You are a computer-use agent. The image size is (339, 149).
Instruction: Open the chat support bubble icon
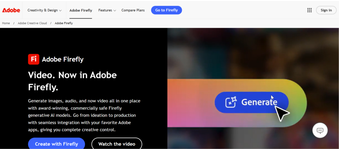(x=320, y=131)
